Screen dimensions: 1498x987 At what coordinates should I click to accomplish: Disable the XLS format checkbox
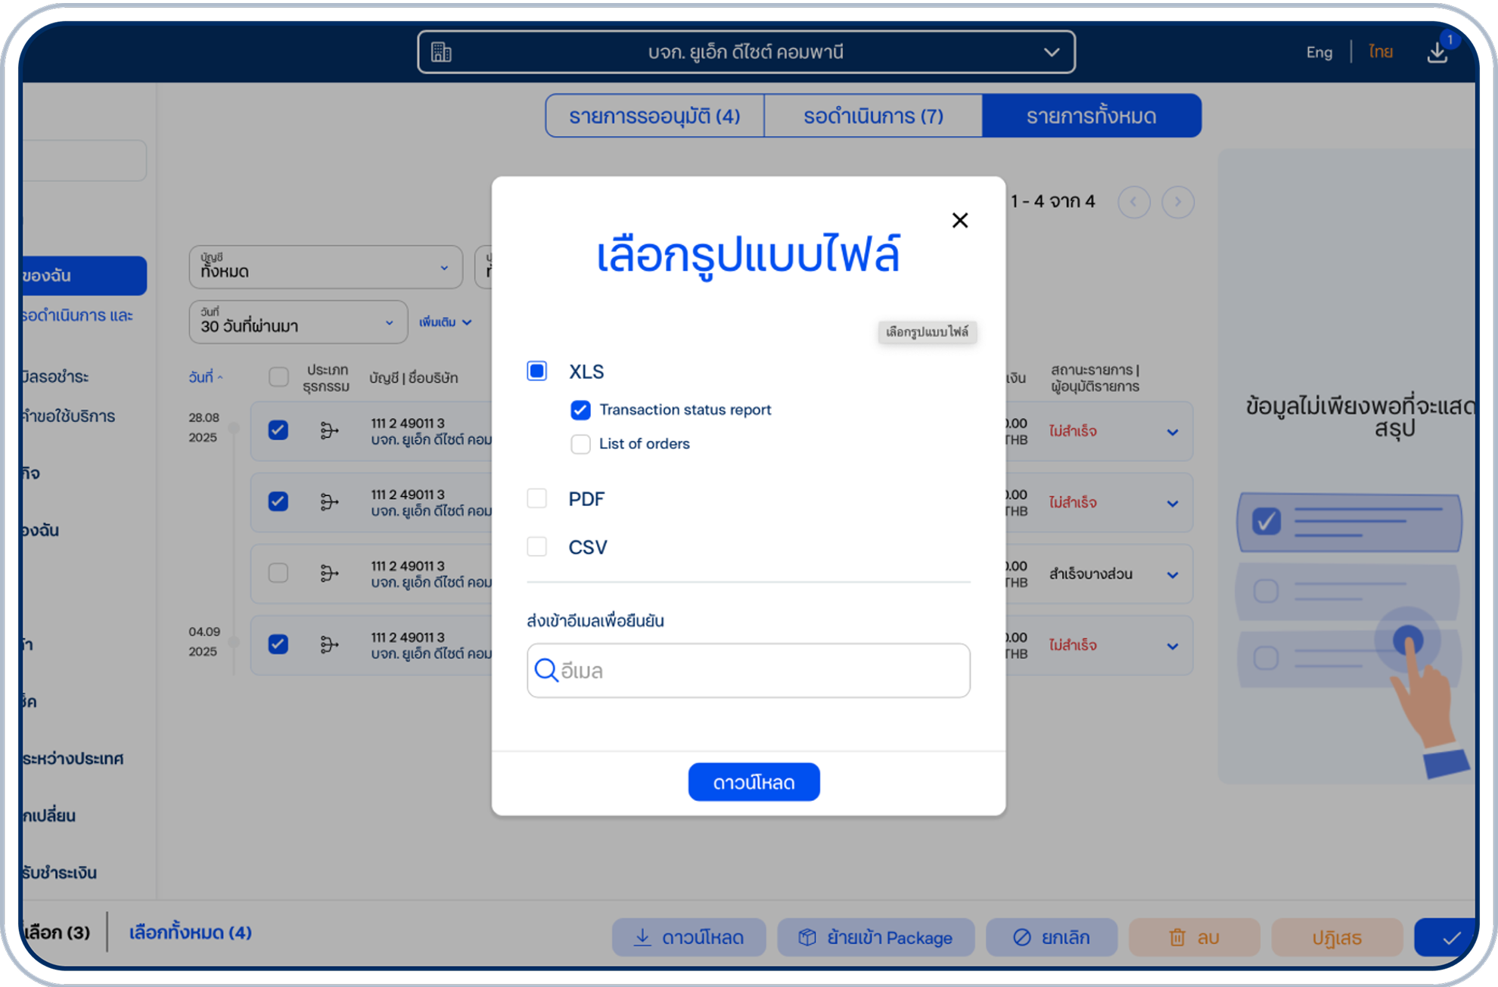tap(537, 371)
